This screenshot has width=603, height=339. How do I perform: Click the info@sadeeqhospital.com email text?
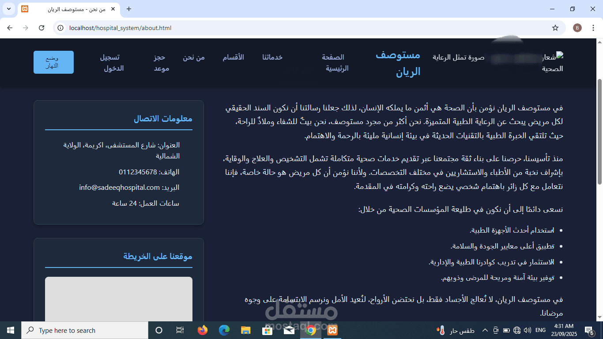[x=119, y=188]
